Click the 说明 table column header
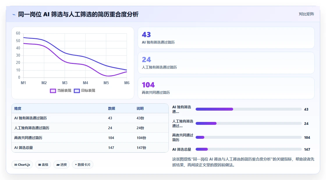The height and width of the screenshot is (180, 326). [140, 109]
